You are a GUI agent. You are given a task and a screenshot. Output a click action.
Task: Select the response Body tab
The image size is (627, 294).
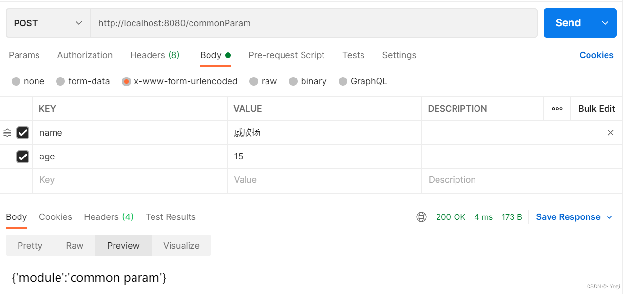pyautogui.click(x=16, y=217)
